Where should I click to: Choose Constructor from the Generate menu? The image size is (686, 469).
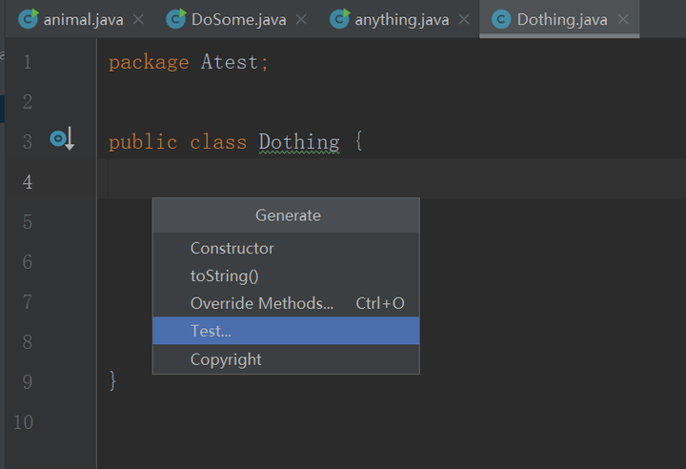point(232,248)
